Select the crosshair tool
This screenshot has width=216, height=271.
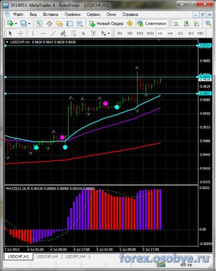(x=21, y=33)
